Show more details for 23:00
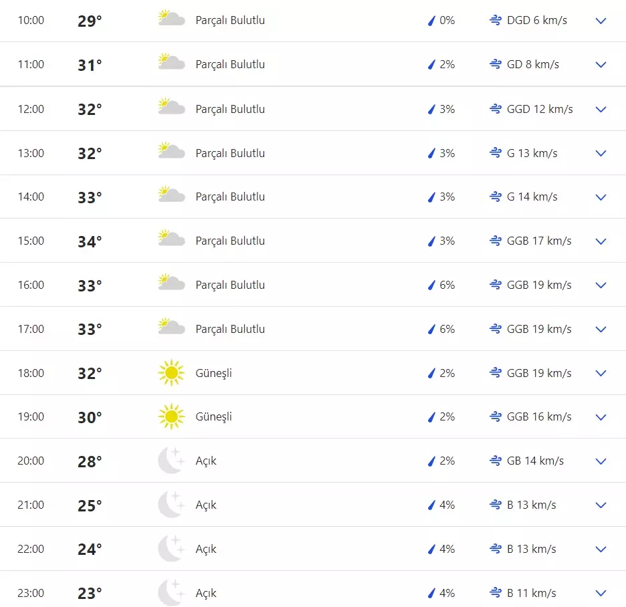Image resolution: width=626 pixels, height=607 pixels. [x=601, y=593]
